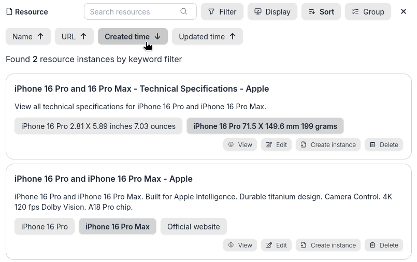Select the 71.5 X 149.6 mm tag
The width and height of the screenshot is (417, 262).
pyautogui.click(x=265, y=126)
